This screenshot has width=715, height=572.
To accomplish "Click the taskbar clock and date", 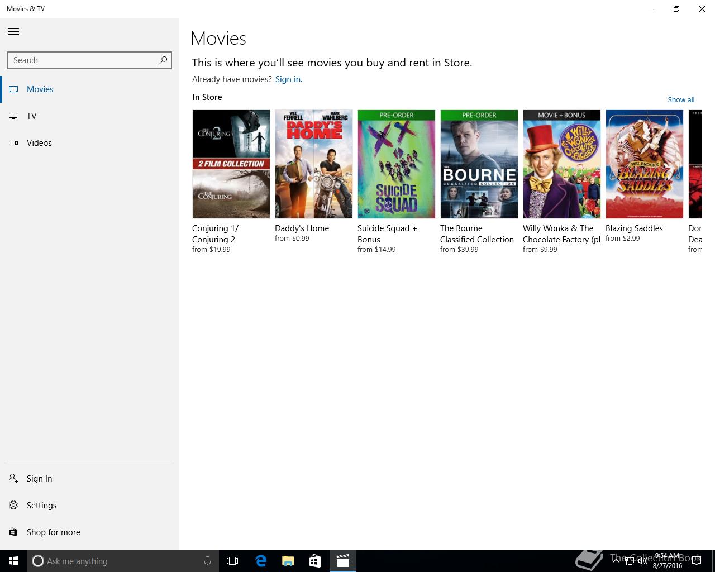I will click(x=668, y=561).
